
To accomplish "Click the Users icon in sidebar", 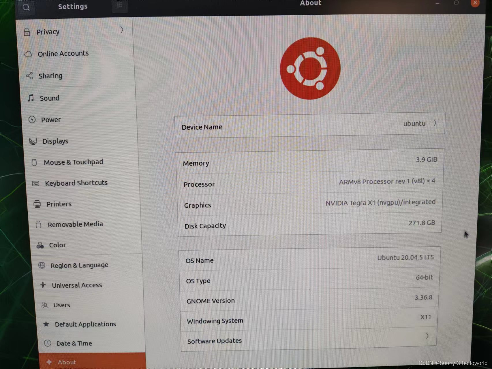I will point(45,305).
